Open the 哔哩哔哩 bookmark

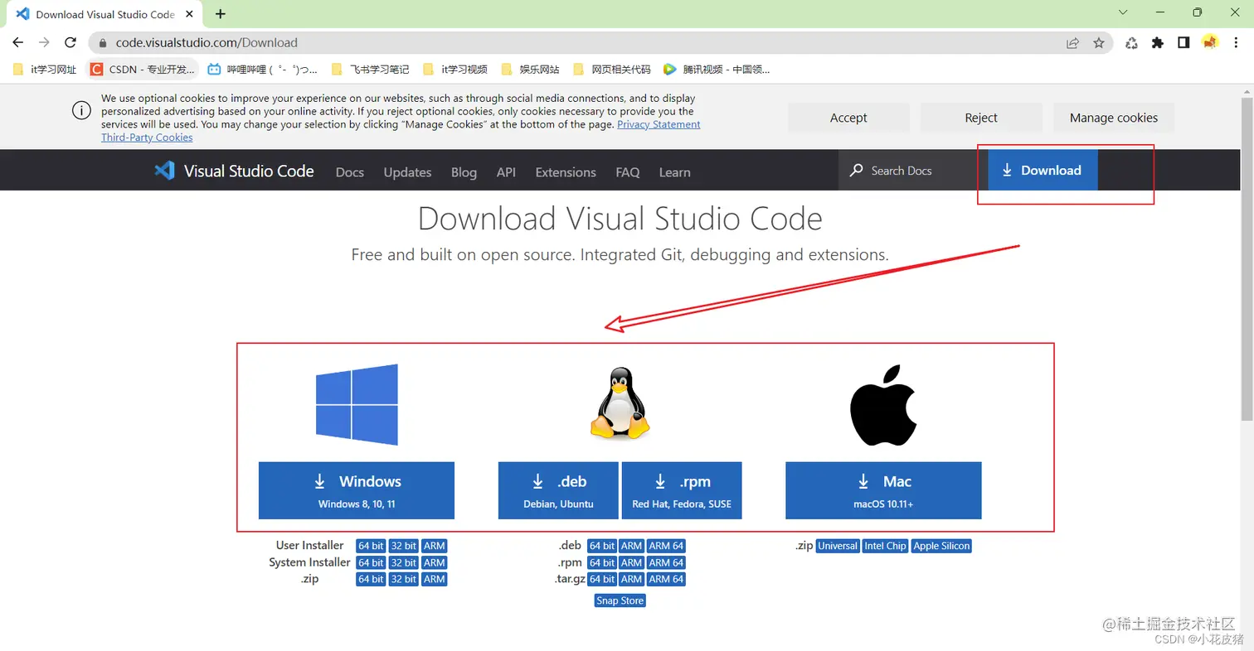(x=262, y=70)
